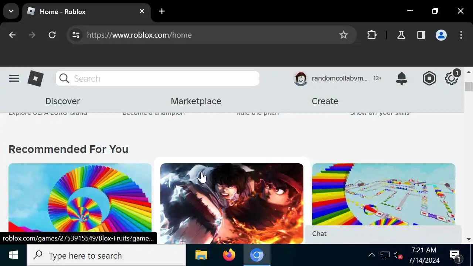Click the page scrollbar up arrow
The width and height of the screenshot is (473, 266).
(469, 72)
